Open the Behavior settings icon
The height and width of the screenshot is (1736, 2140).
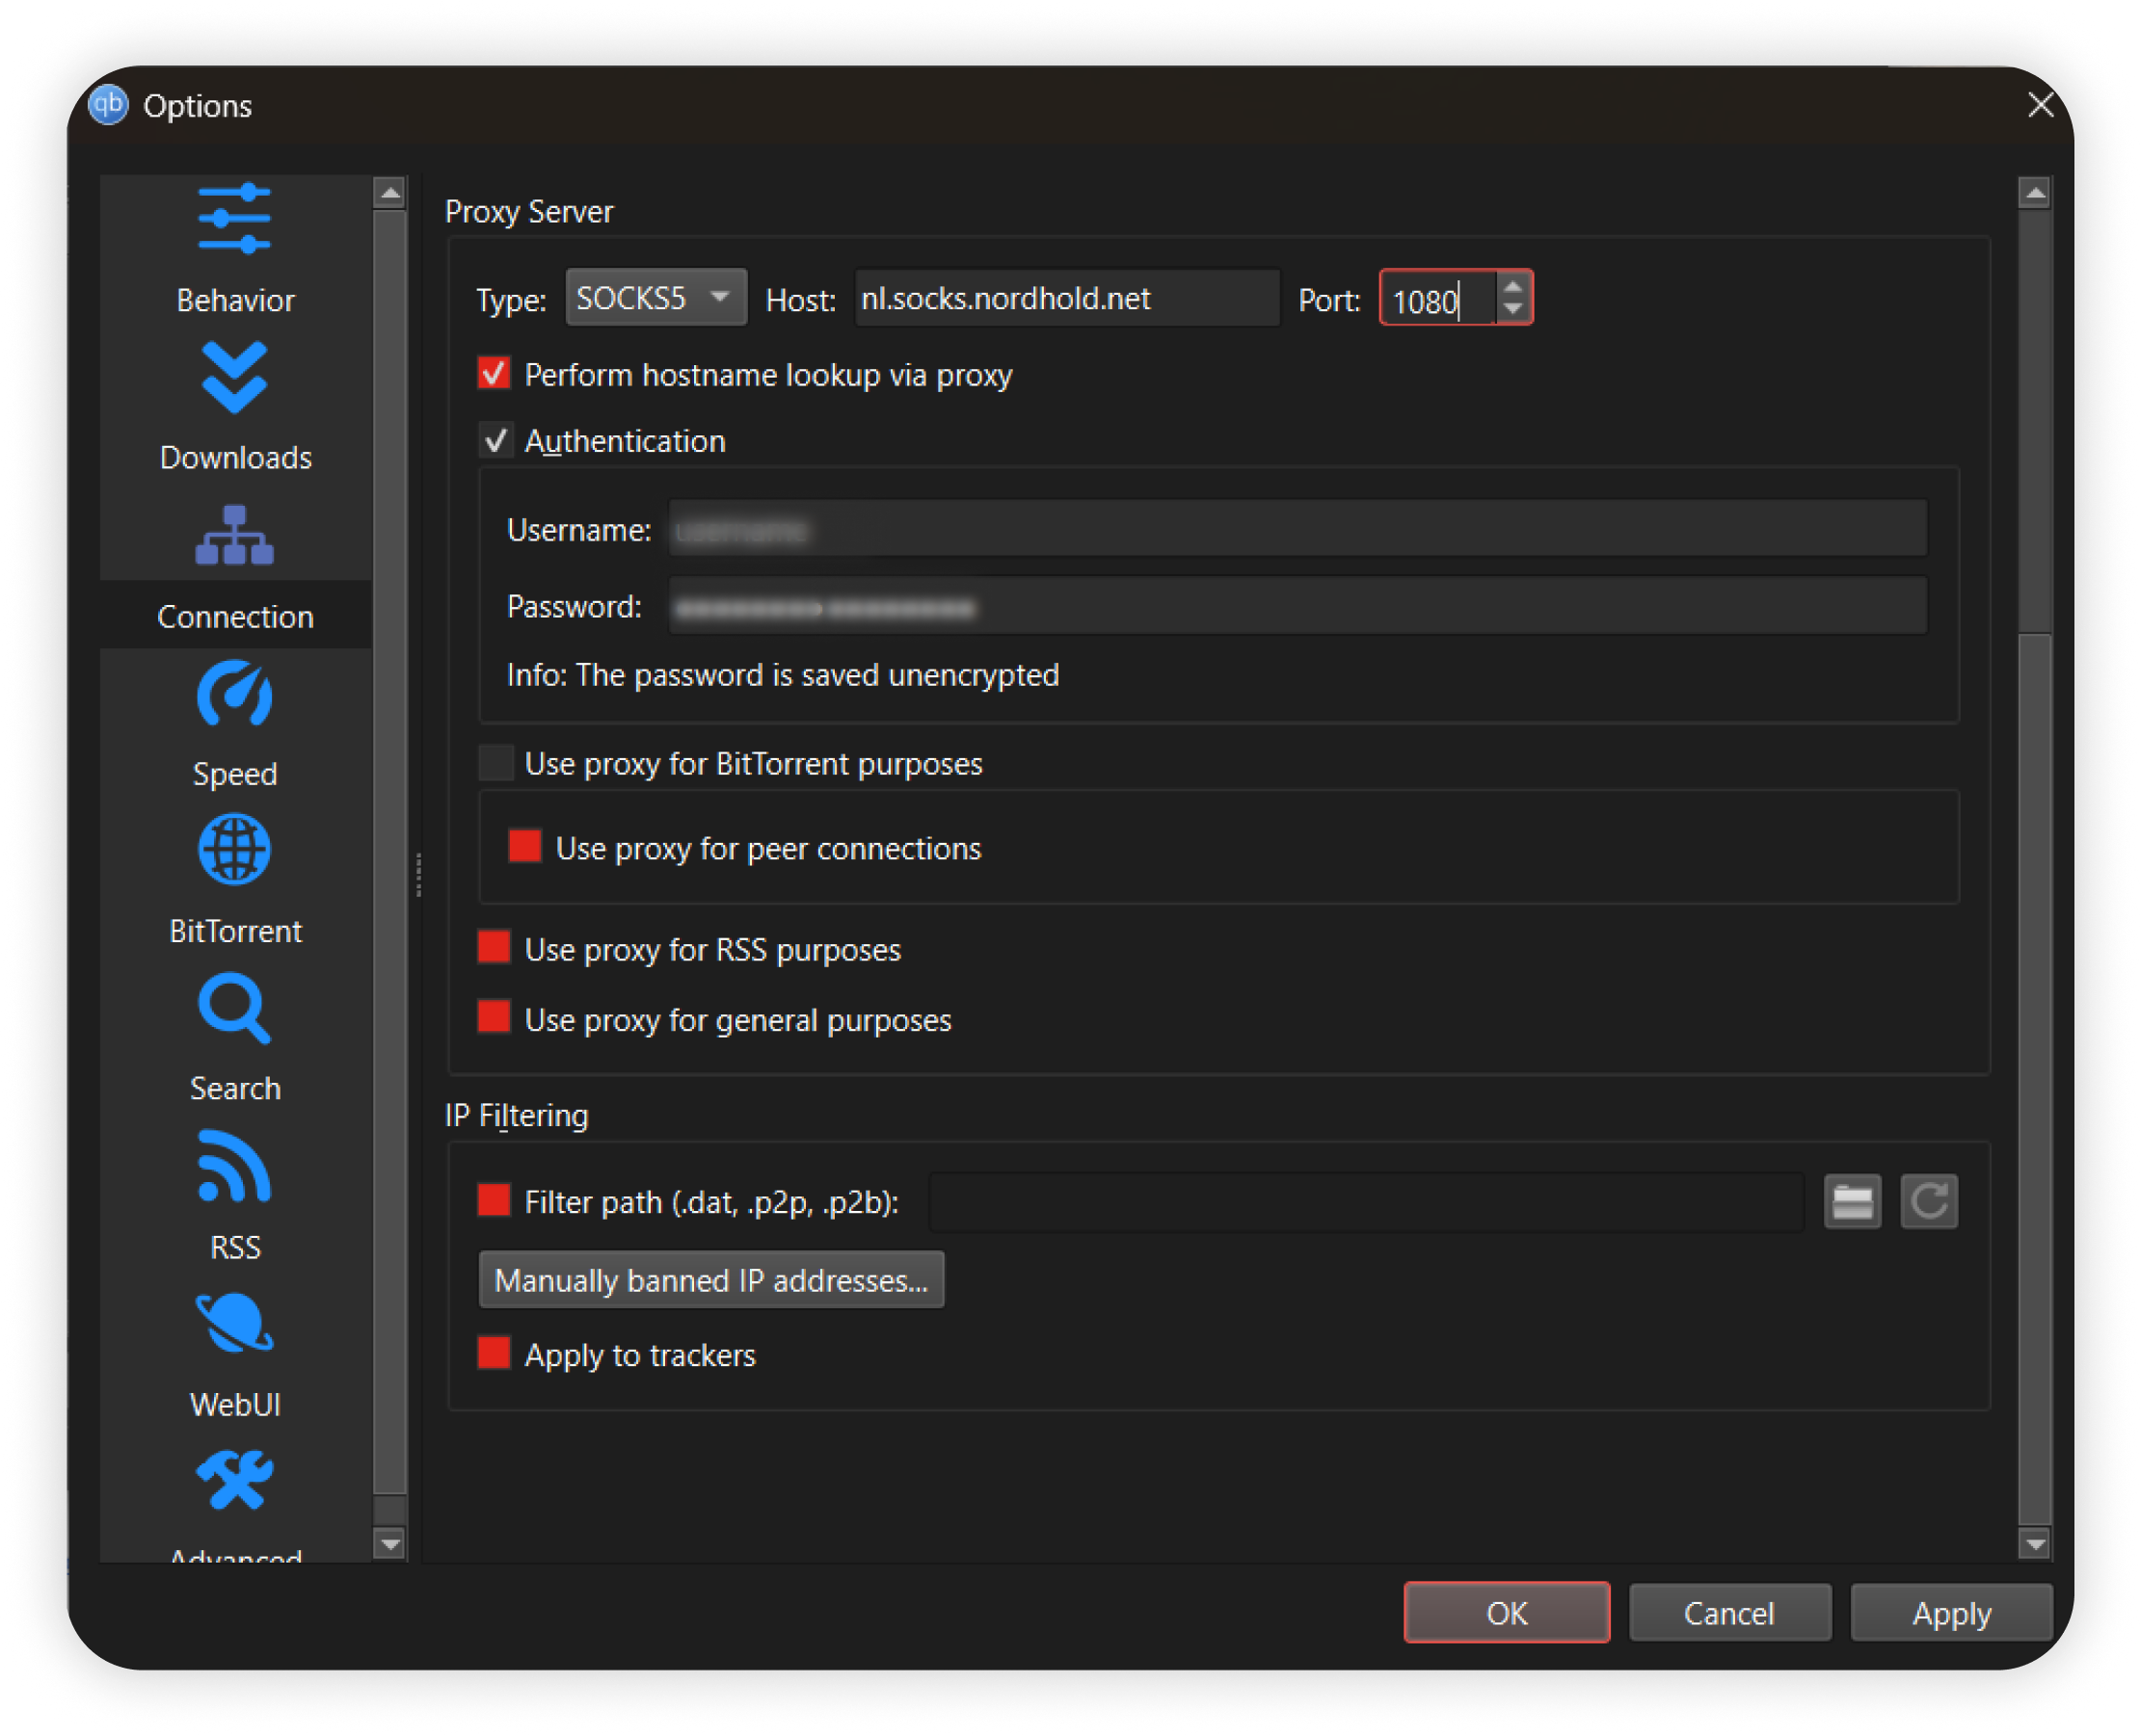tap(234, 219)
